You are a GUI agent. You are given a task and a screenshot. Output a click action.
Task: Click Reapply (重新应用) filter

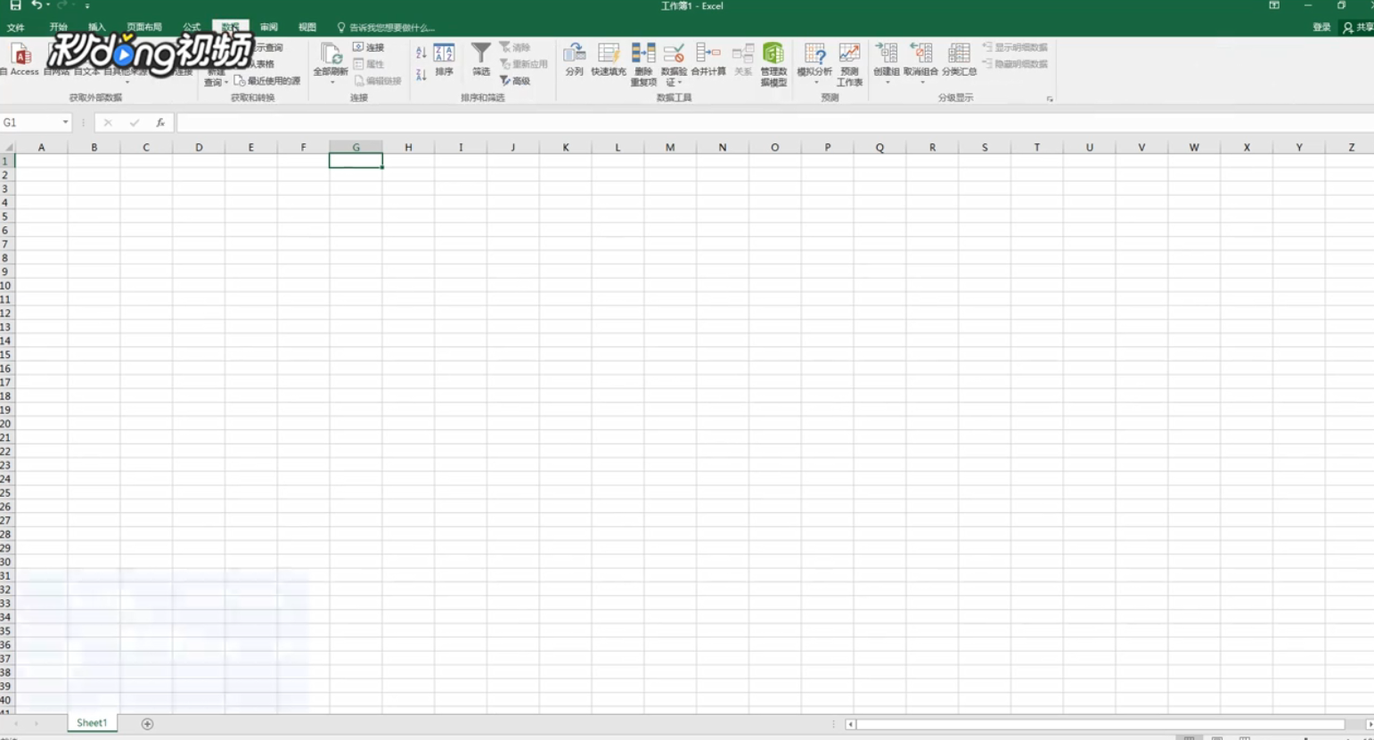523,64
